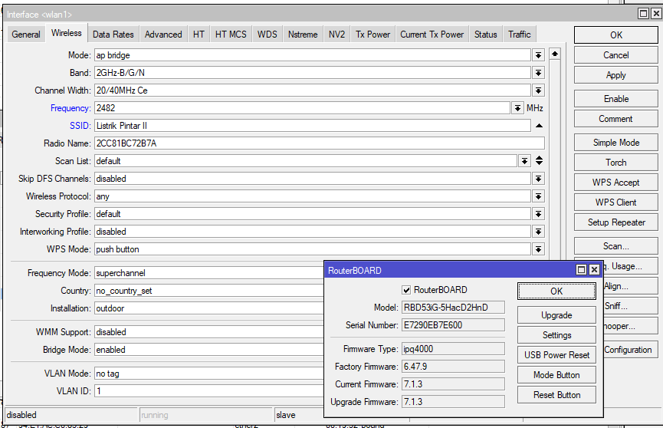The height and width of the screenshot is (428, 663).
Task: Click the Scan List up-down stepper arrows
Action: coord(539,161)
